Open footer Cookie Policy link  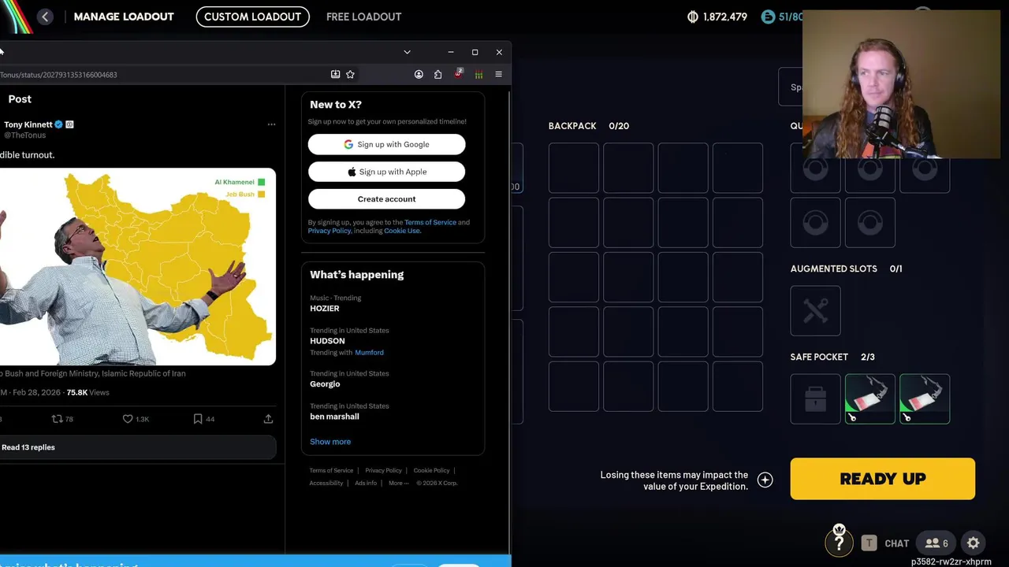(431, 470)
